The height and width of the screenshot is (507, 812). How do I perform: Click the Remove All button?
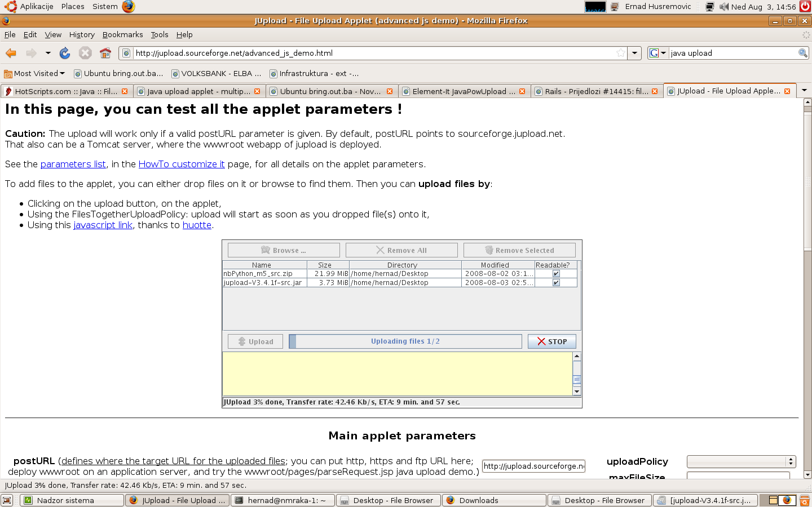point(401,250)
